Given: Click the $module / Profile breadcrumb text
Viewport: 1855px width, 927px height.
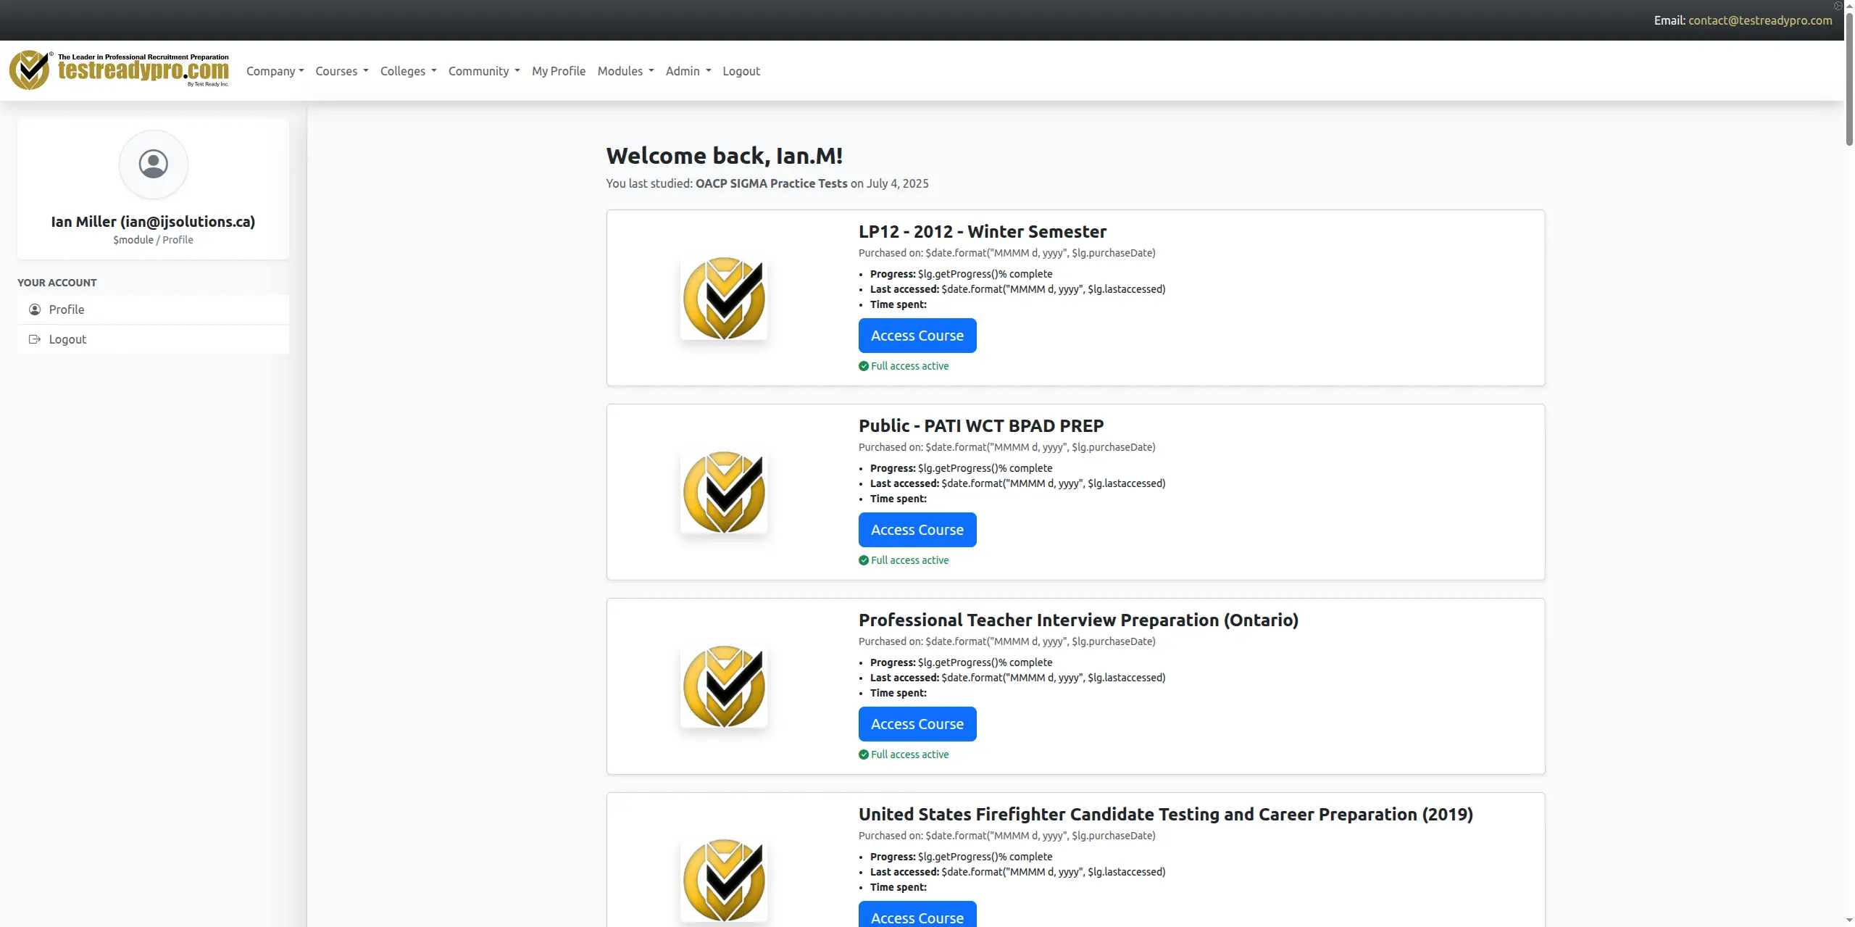Looking at the screenshot, I should (x=153, y=240).
